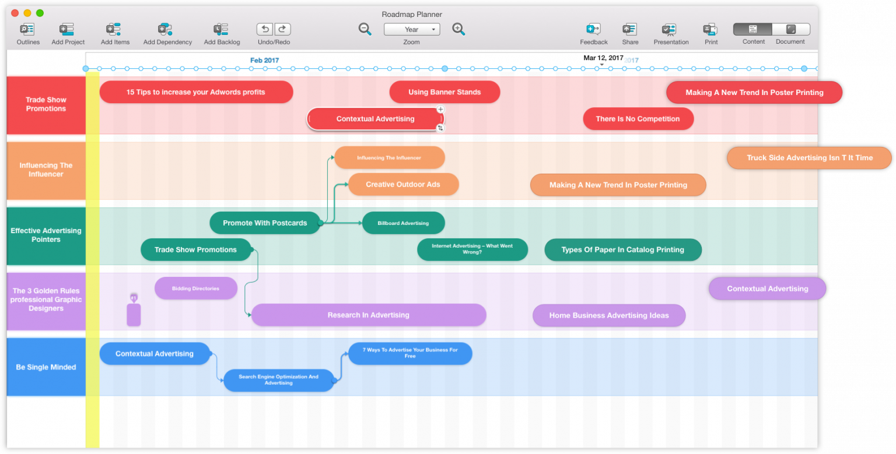The height and width of the screenshot is (454, 896).
Task: Select the Trade Show Promotions lane label
Action: pos(45,104)
